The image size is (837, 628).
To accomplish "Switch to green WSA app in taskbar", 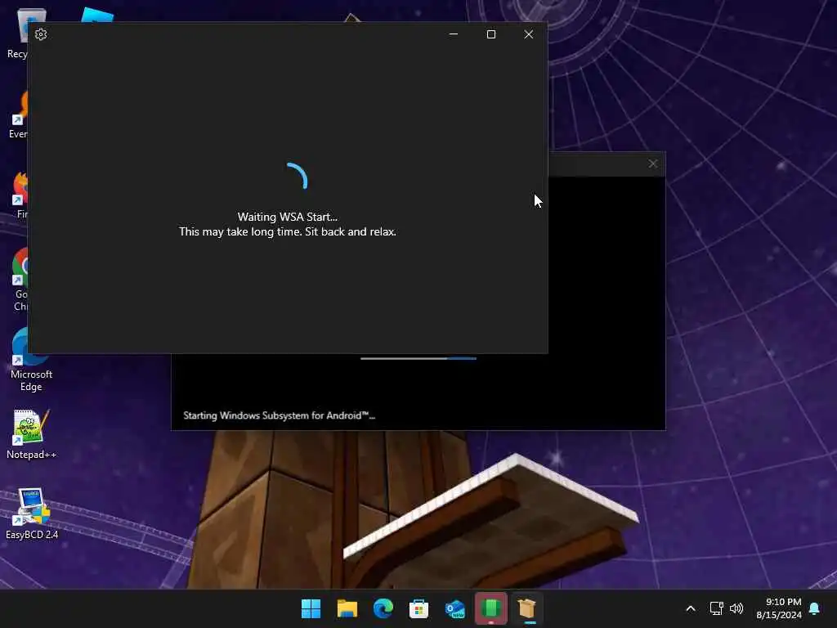I will tap(491, 608).
